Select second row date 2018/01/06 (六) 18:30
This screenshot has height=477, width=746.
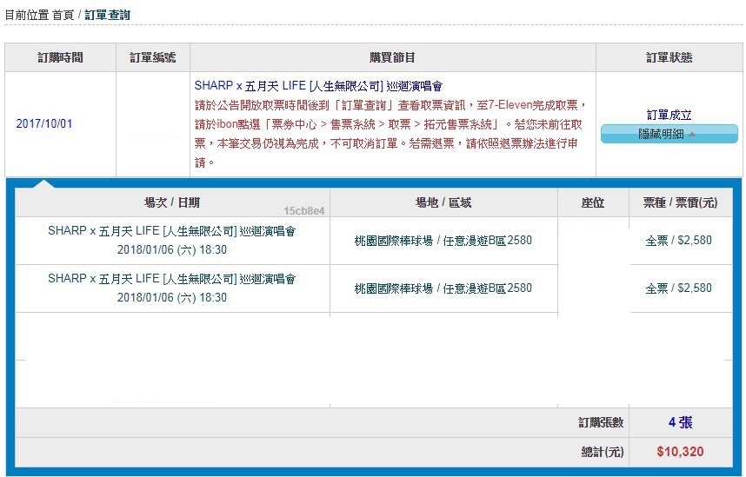point(172,297)
